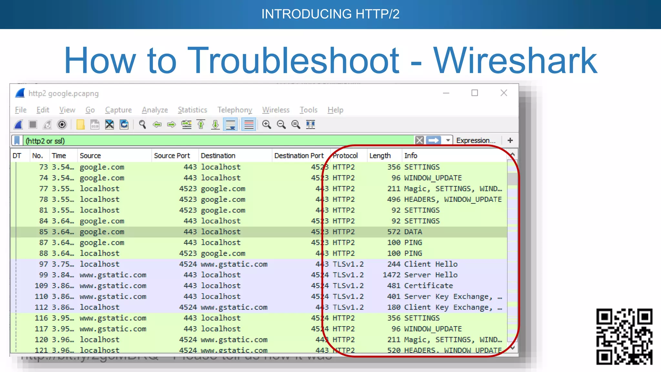Image resolution: width=661 pixels, height=372 pixels.
Task: Jump to first packet icon
Action: 201,125
